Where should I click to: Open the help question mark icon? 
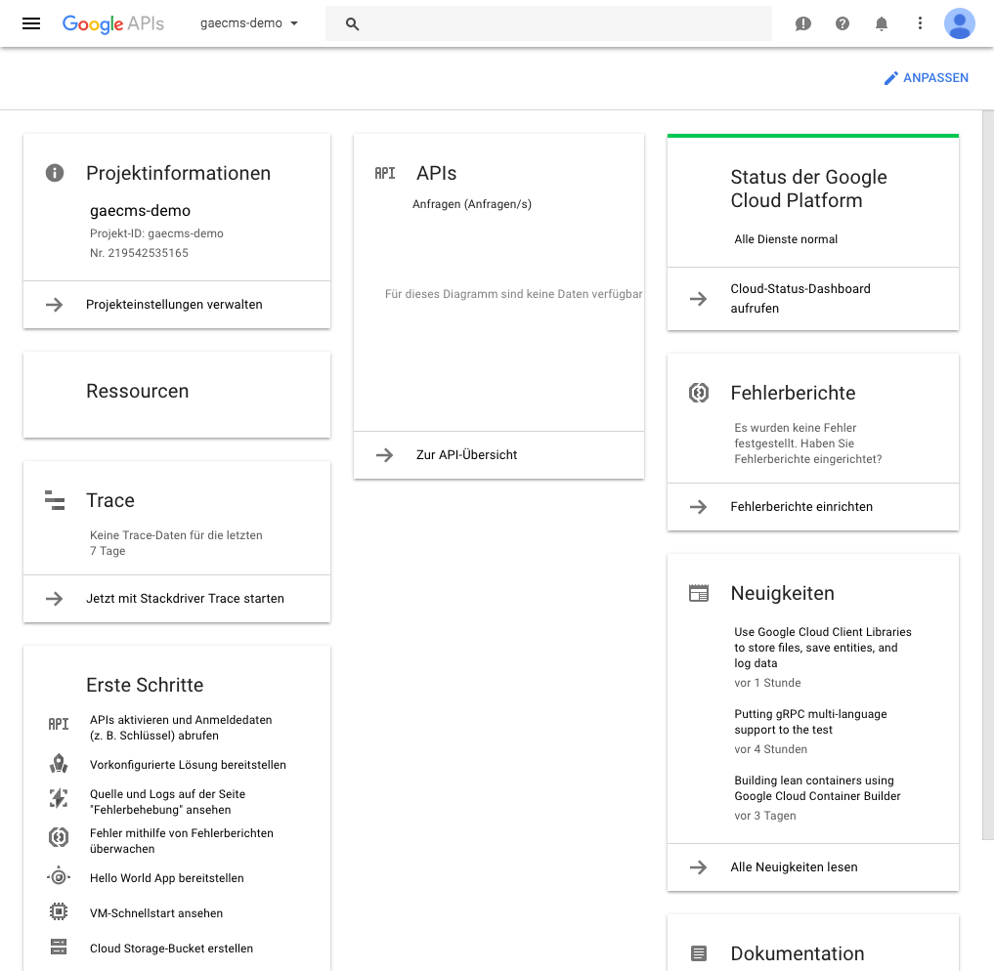(x=842, y=23)
